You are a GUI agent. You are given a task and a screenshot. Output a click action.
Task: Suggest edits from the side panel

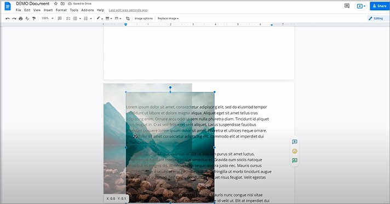point(295,160)
